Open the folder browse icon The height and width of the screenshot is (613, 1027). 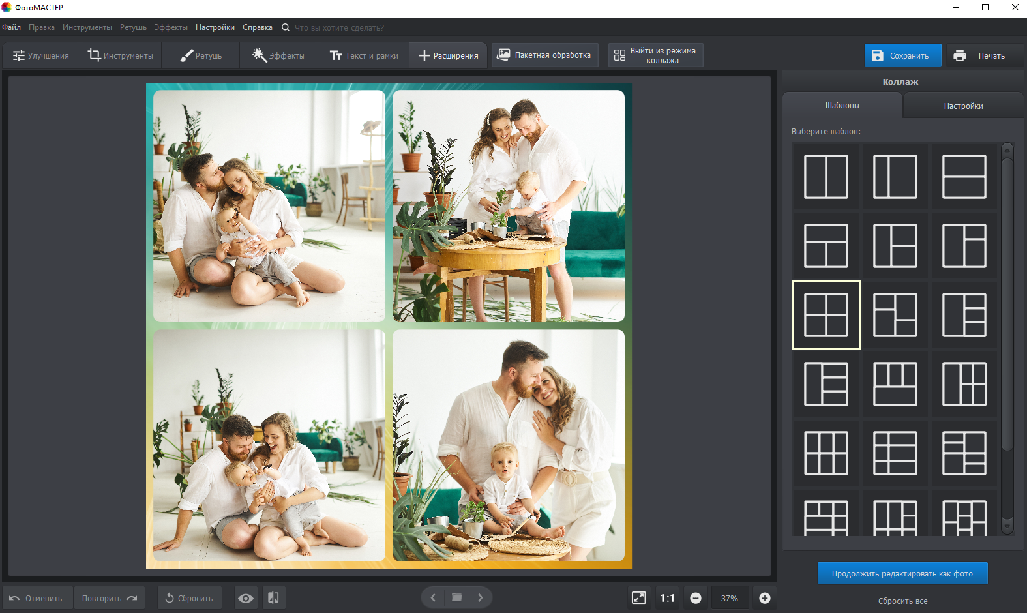tap(457, 597)
